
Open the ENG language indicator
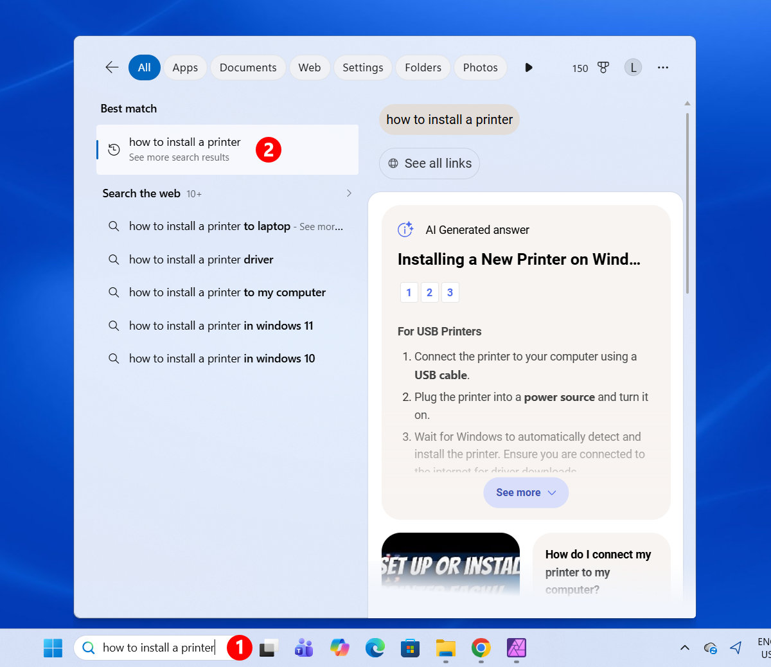click(764, 648)
